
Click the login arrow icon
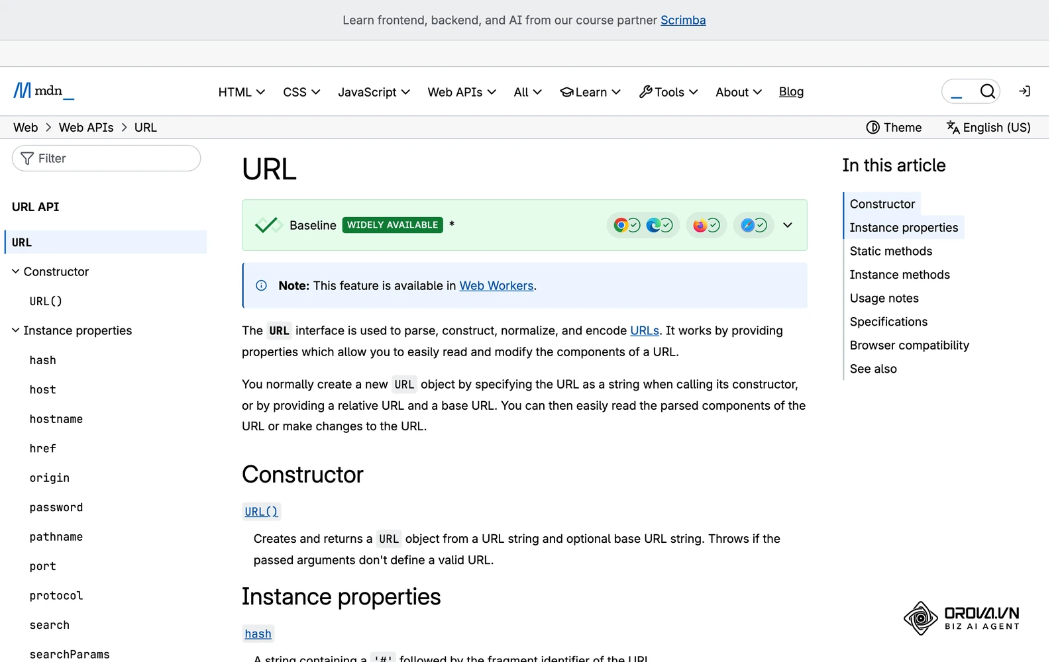1024,91
